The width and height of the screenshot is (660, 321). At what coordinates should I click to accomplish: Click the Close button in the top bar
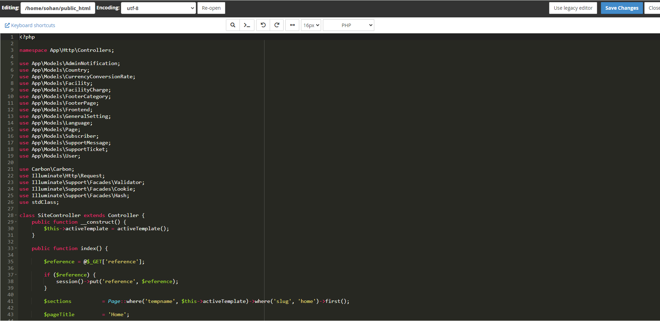point(653,8)
